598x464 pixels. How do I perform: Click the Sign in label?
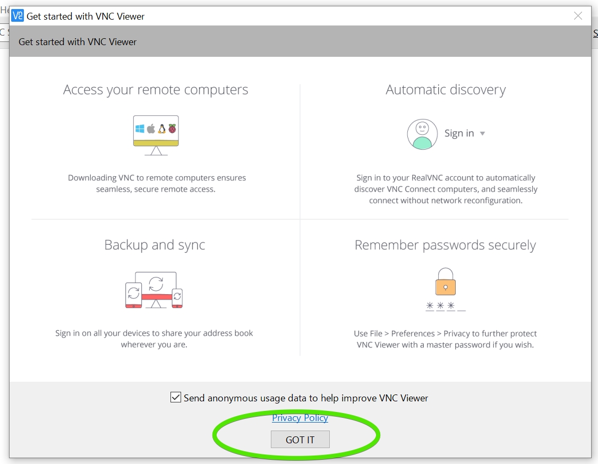point(459,134)
